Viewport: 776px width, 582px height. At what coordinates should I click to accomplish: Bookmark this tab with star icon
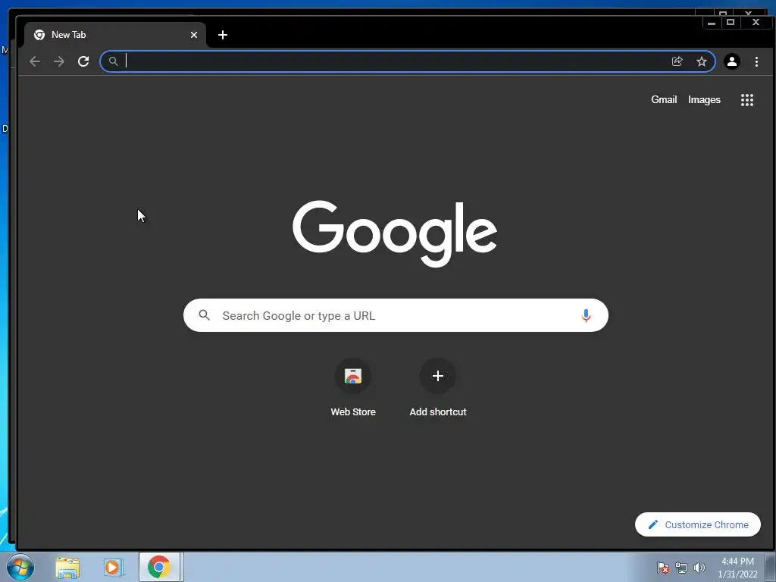click(701, 61)
